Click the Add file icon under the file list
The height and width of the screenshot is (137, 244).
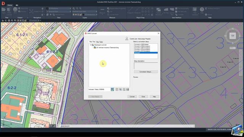pos(112,89)
